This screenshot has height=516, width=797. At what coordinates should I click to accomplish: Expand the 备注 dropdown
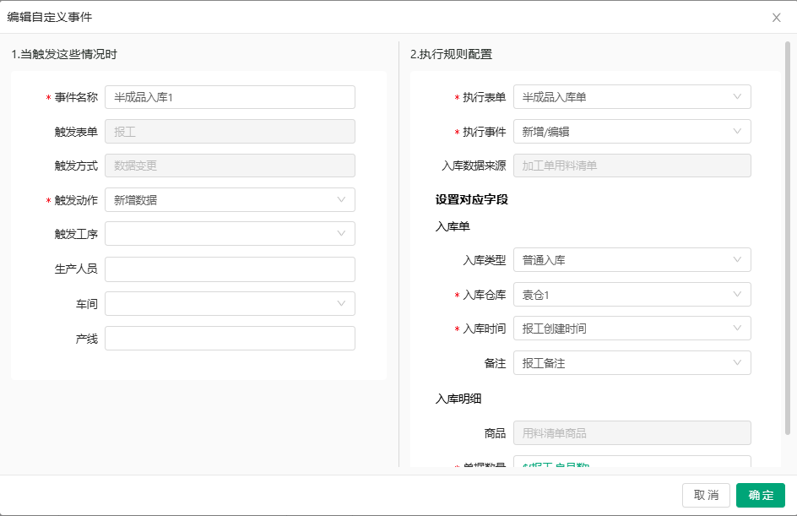tap(632, 363)
